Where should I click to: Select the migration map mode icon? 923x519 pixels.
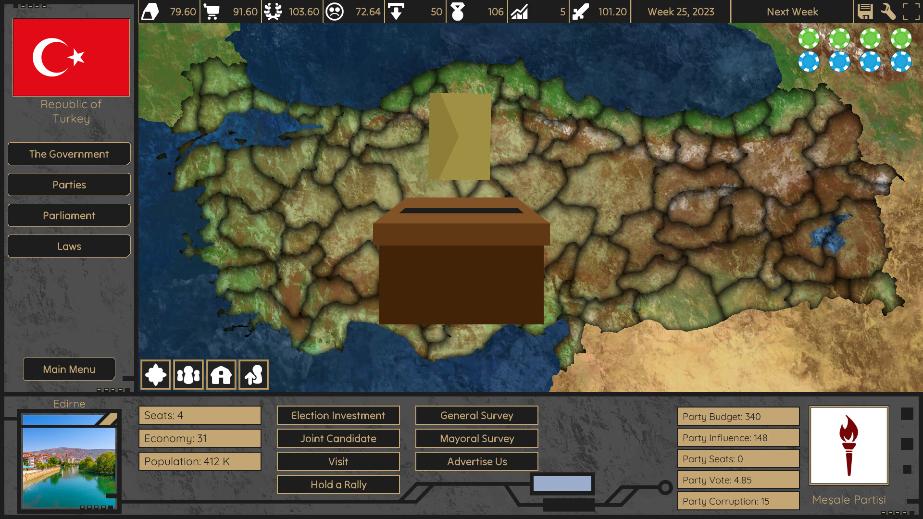click(253, 374)
